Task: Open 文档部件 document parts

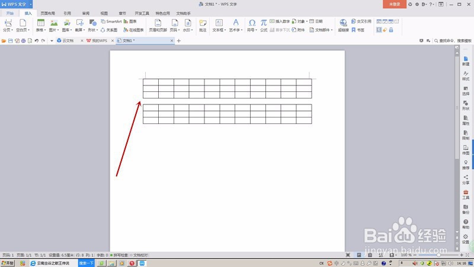Action: tap(321, 30)
